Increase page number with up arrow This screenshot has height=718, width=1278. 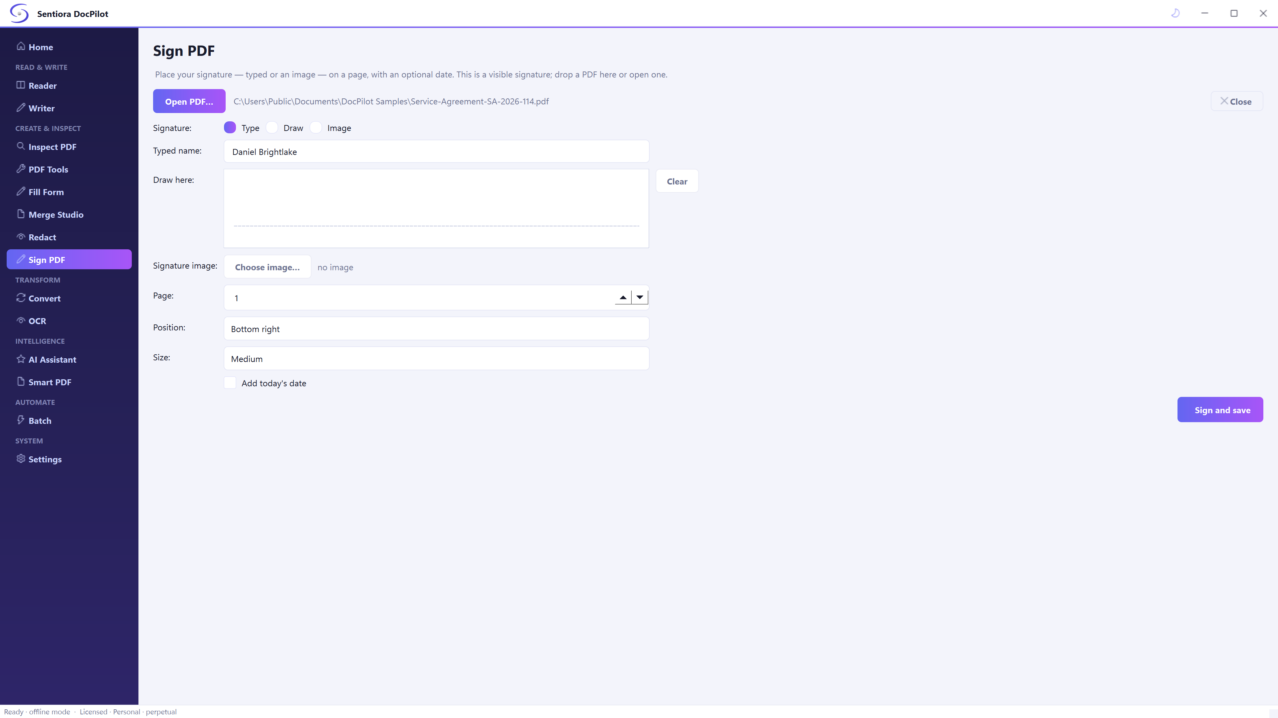(623, 297)
